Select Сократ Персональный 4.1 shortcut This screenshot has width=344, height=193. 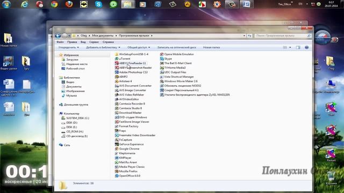(180, 90)
